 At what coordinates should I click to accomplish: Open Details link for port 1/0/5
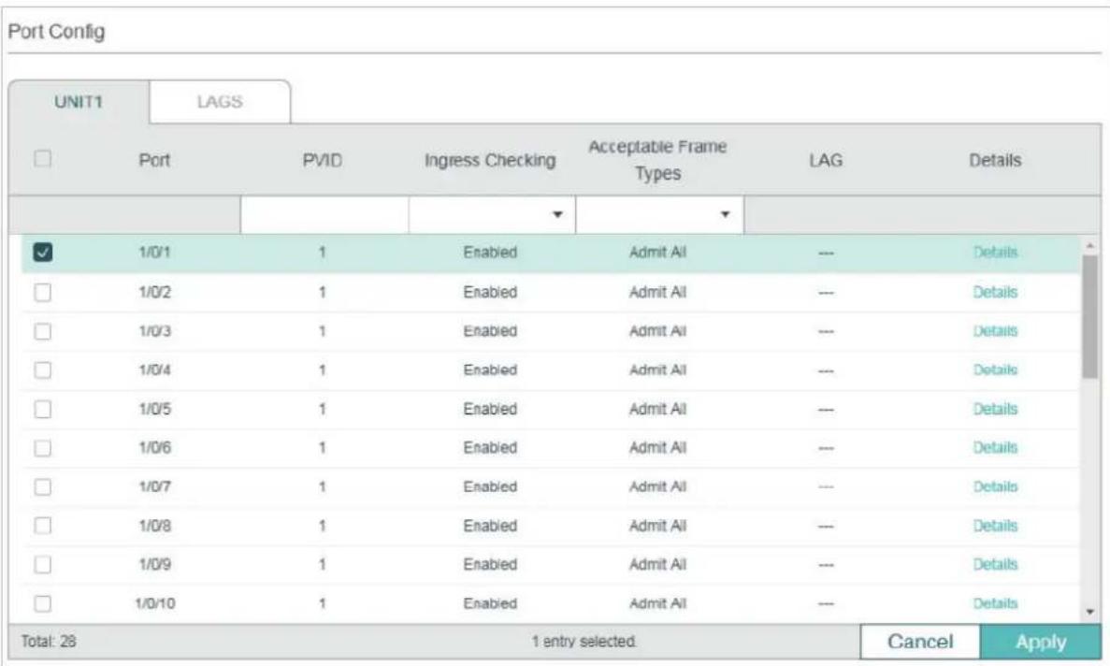[x=995, y=409]
